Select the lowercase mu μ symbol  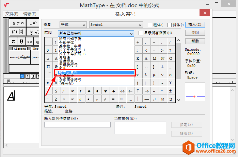(154, 75)
